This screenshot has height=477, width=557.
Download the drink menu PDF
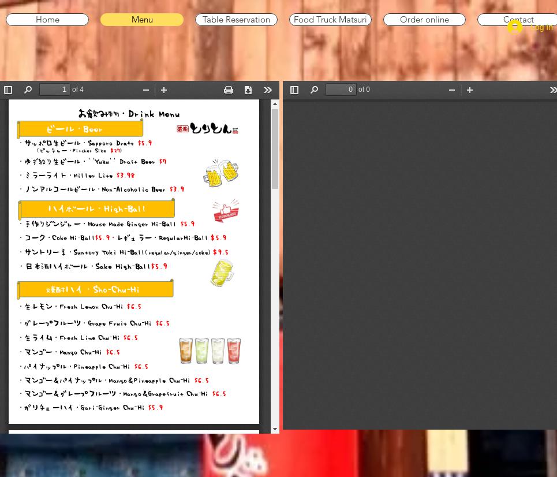pos(248,90)
